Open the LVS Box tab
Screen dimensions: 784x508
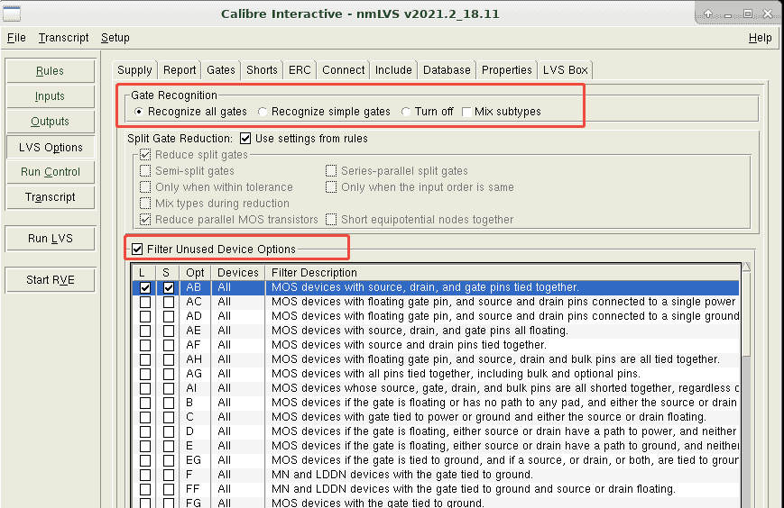[565, 70]
